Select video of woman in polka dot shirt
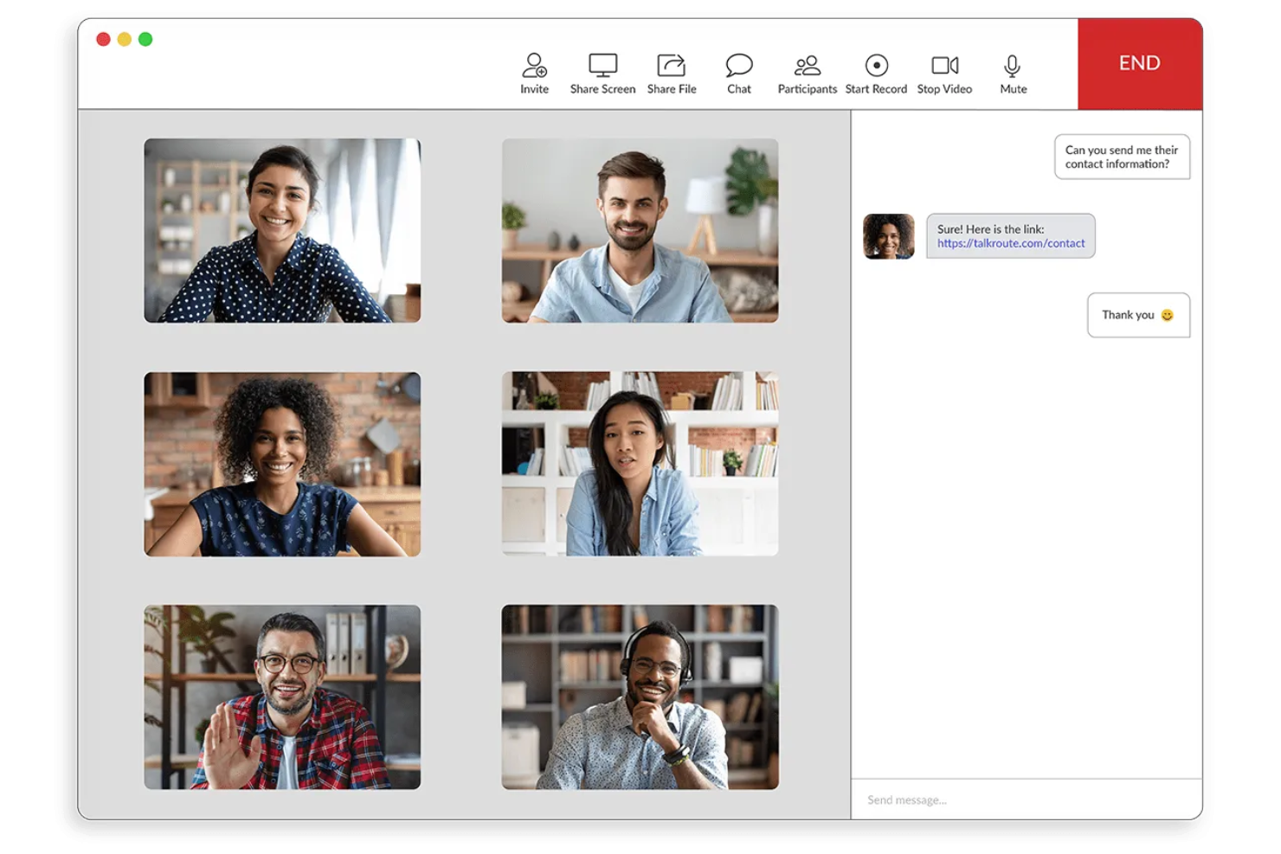1281x854 pixels. (x=282, y=230)
